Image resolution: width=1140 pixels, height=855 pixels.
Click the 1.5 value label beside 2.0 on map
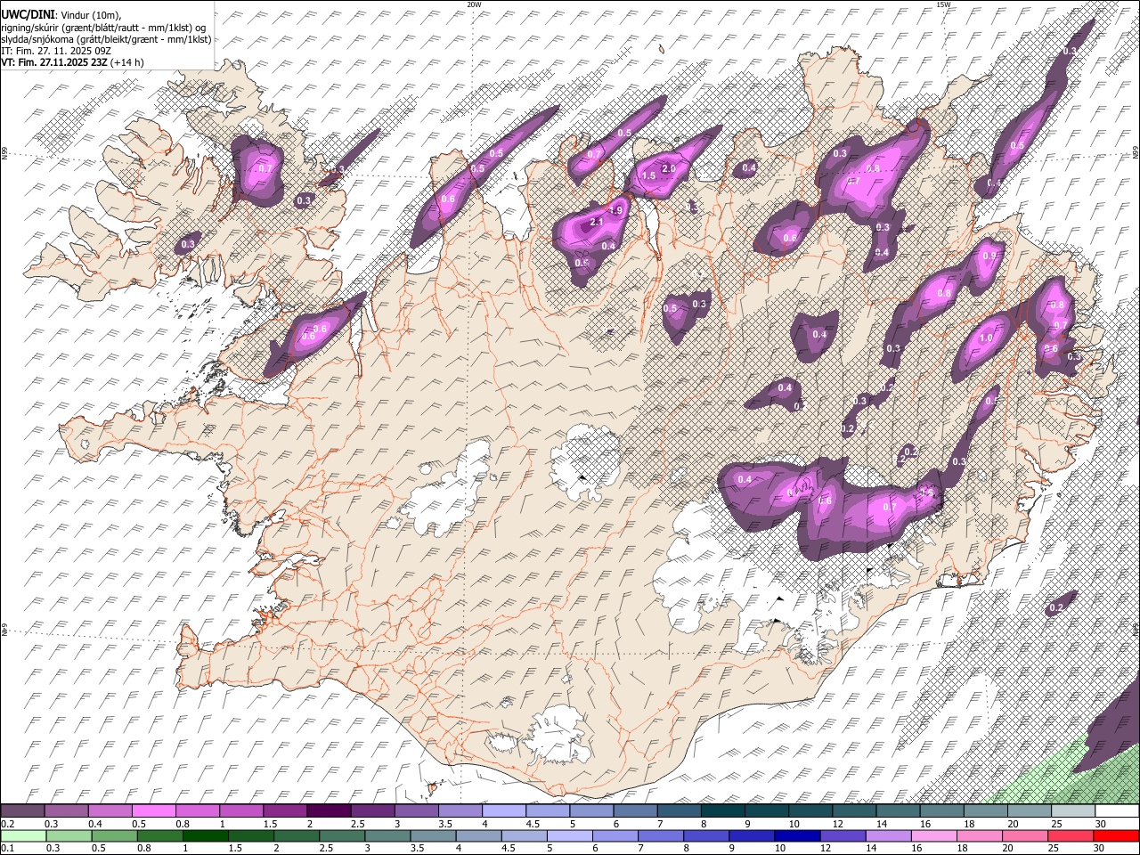click(x=648, y=176)
